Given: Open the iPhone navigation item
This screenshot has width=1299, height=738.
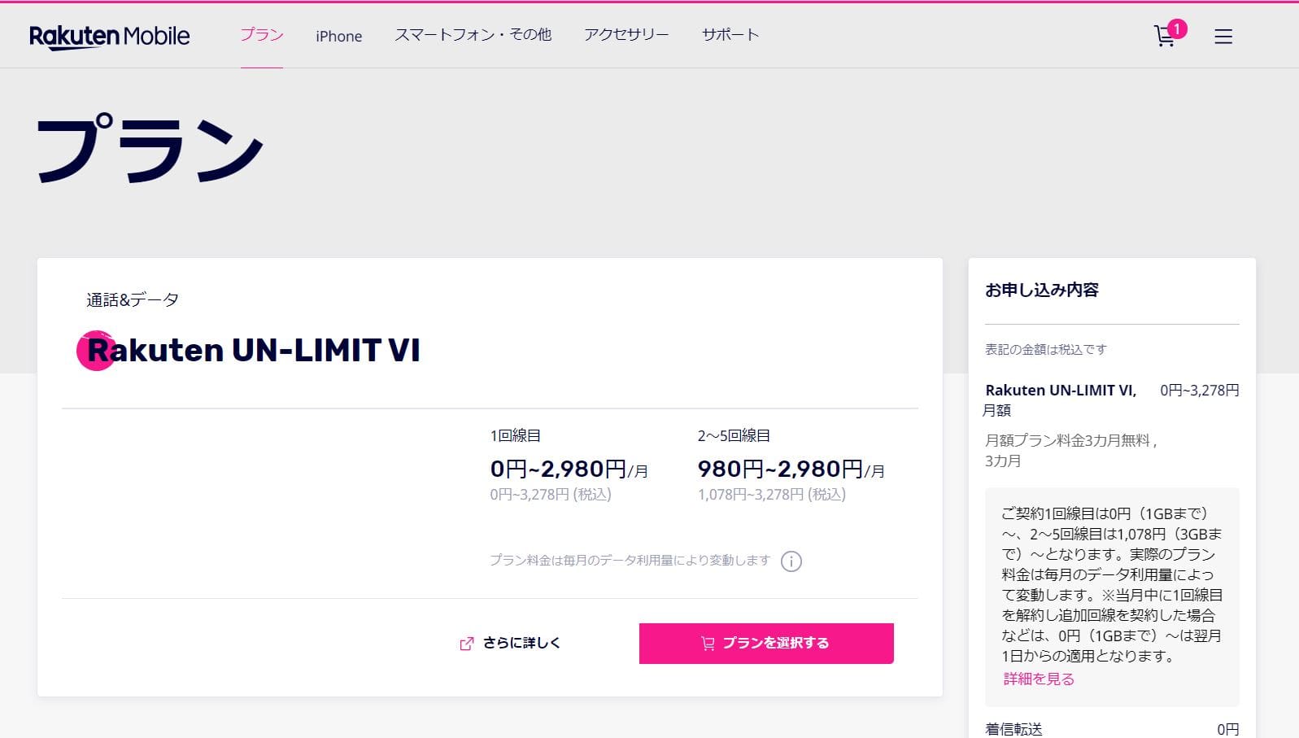Looking at the screenshot, I should [339, 36].
